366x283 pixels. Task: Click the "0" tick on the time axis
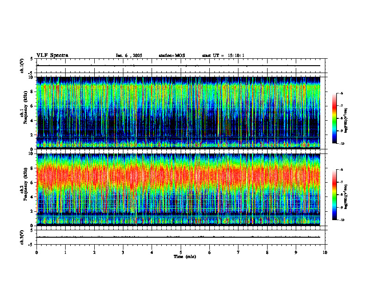37,252
